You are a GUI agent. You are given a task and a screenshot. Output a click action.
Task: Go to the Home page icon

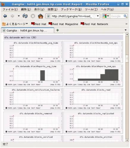click(40, 16)
